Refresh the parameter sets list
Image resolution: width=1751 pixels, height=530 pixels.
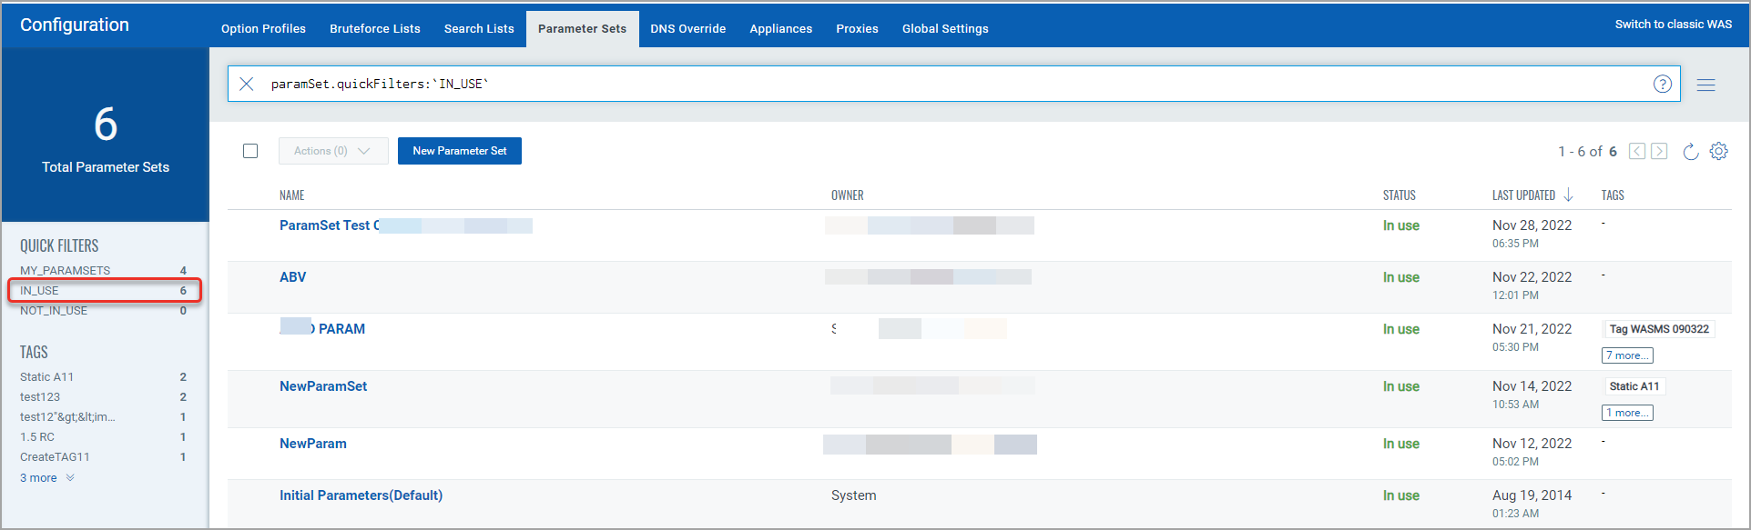pyautogui.click(x=1691, y=151)
